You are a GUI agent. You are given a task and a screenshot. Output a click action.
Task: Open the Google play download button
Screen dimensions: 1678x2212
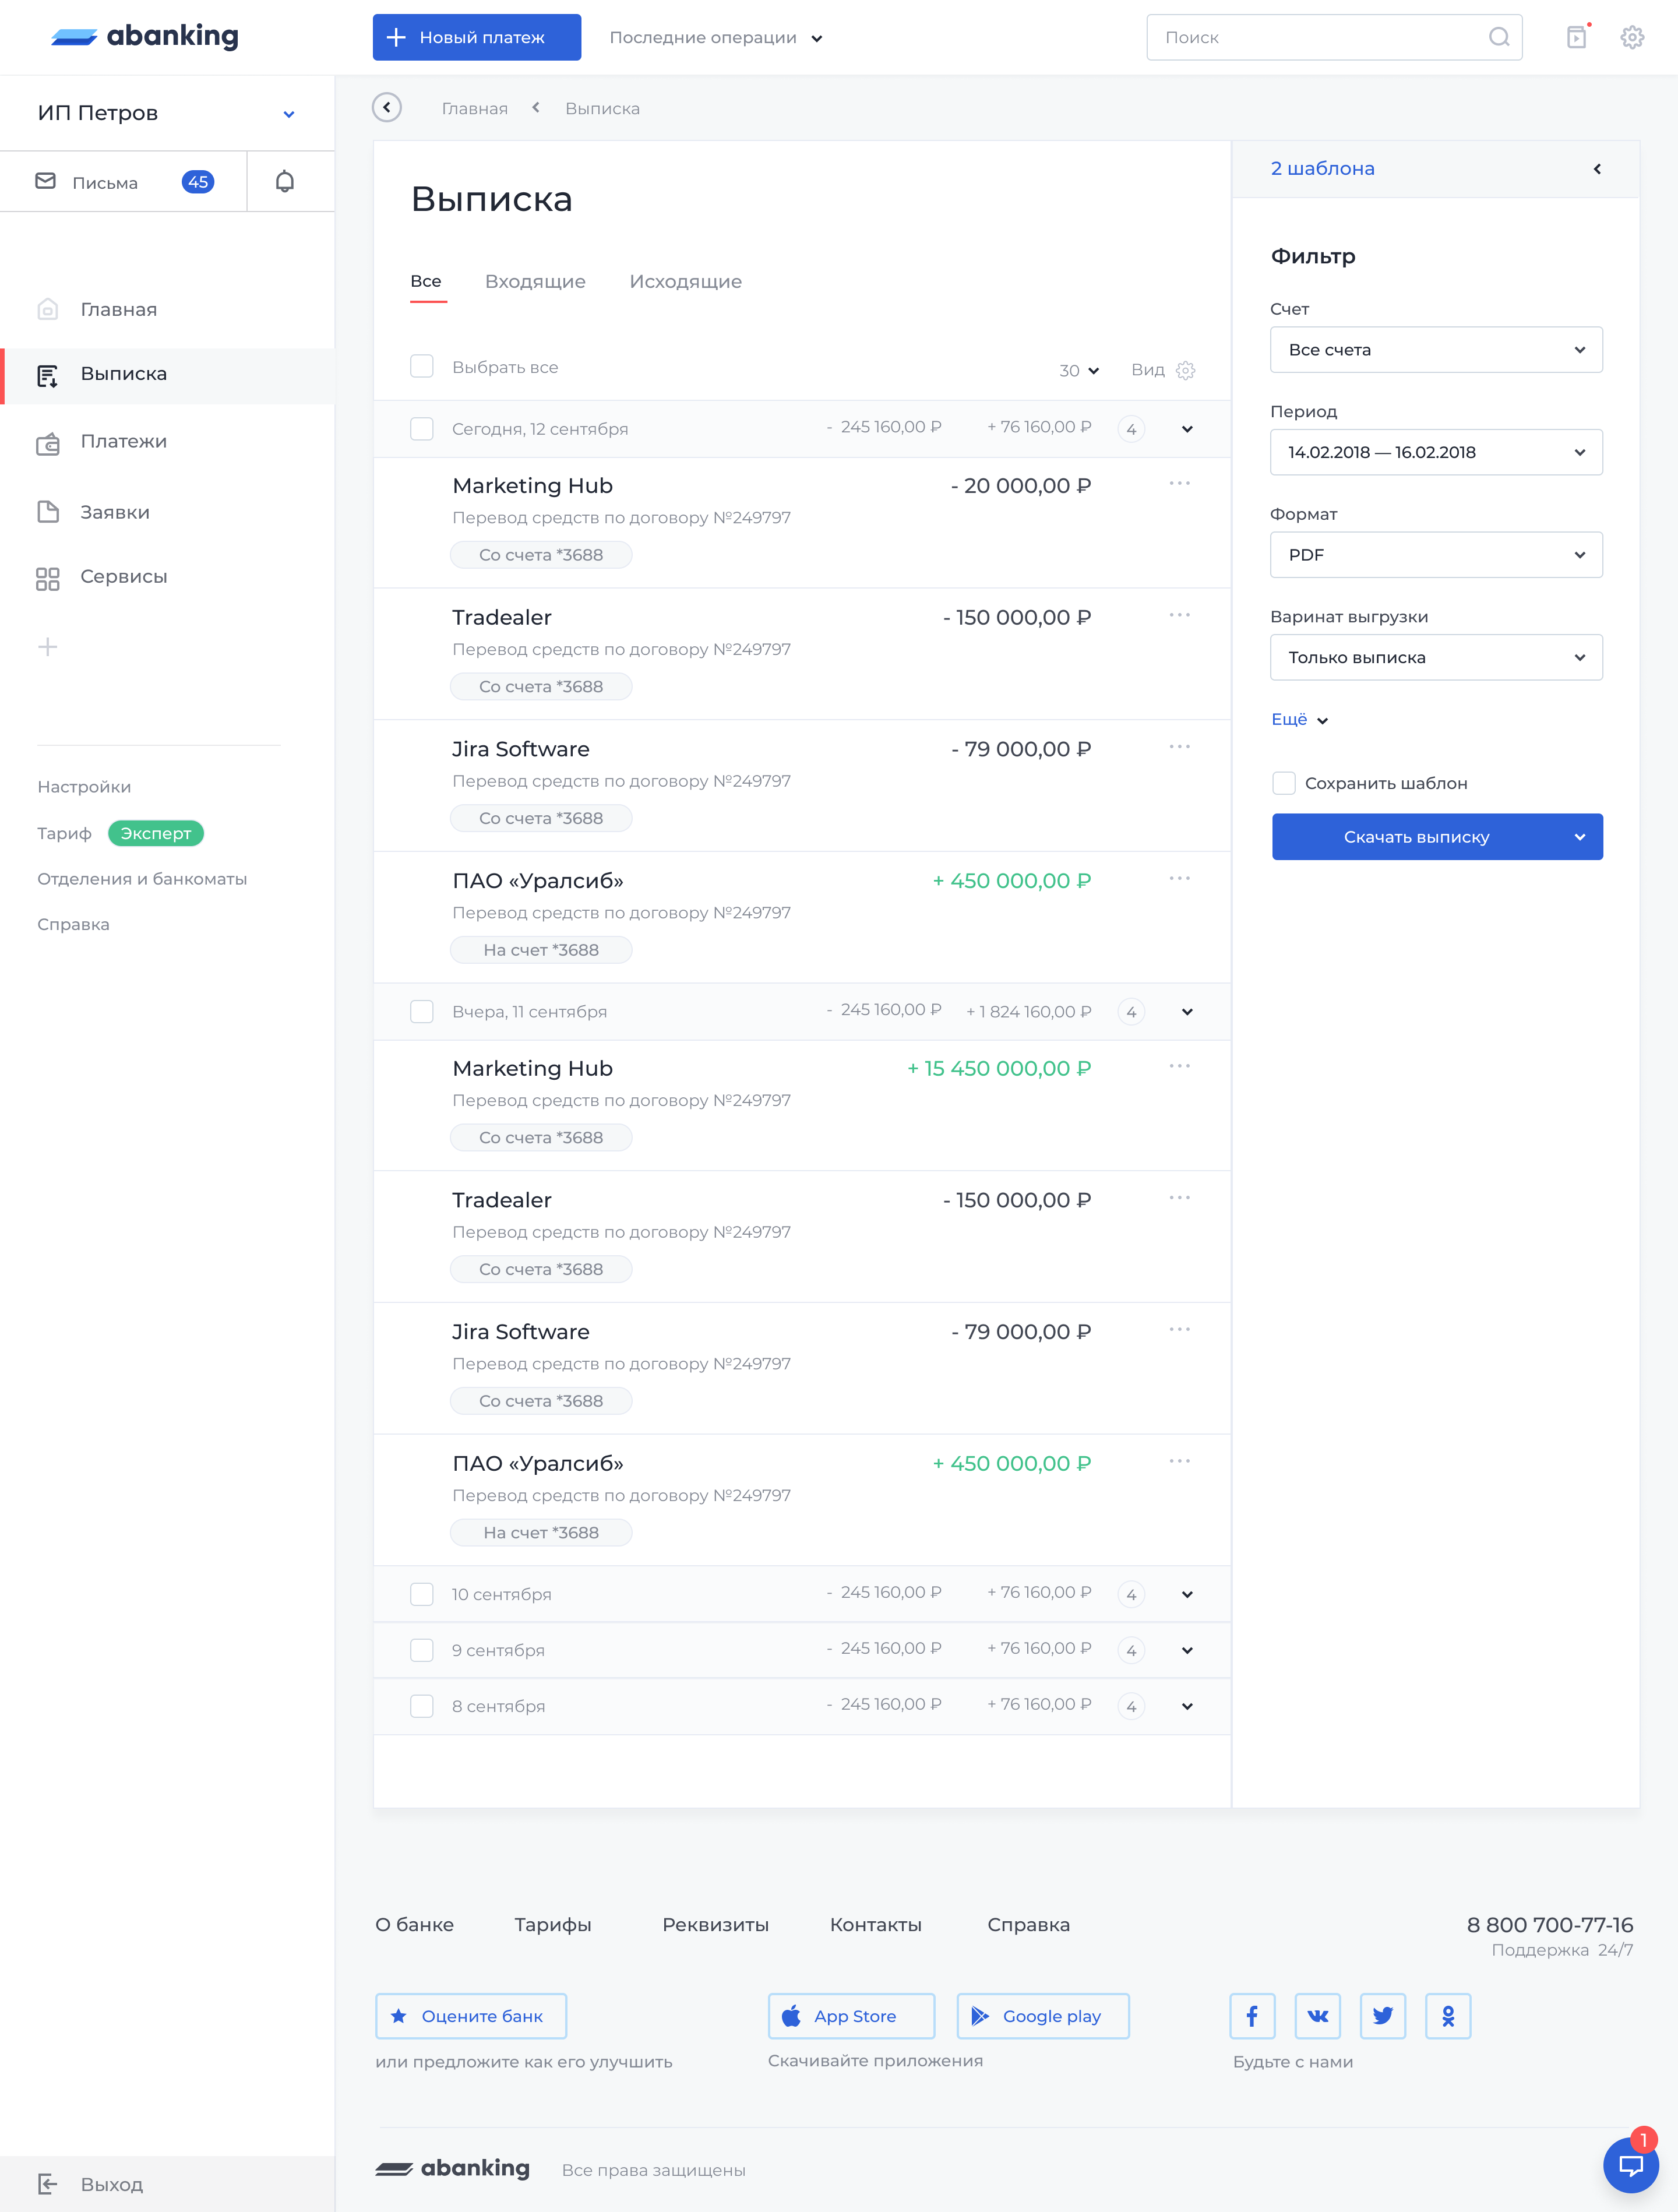pos(1043,2016)
